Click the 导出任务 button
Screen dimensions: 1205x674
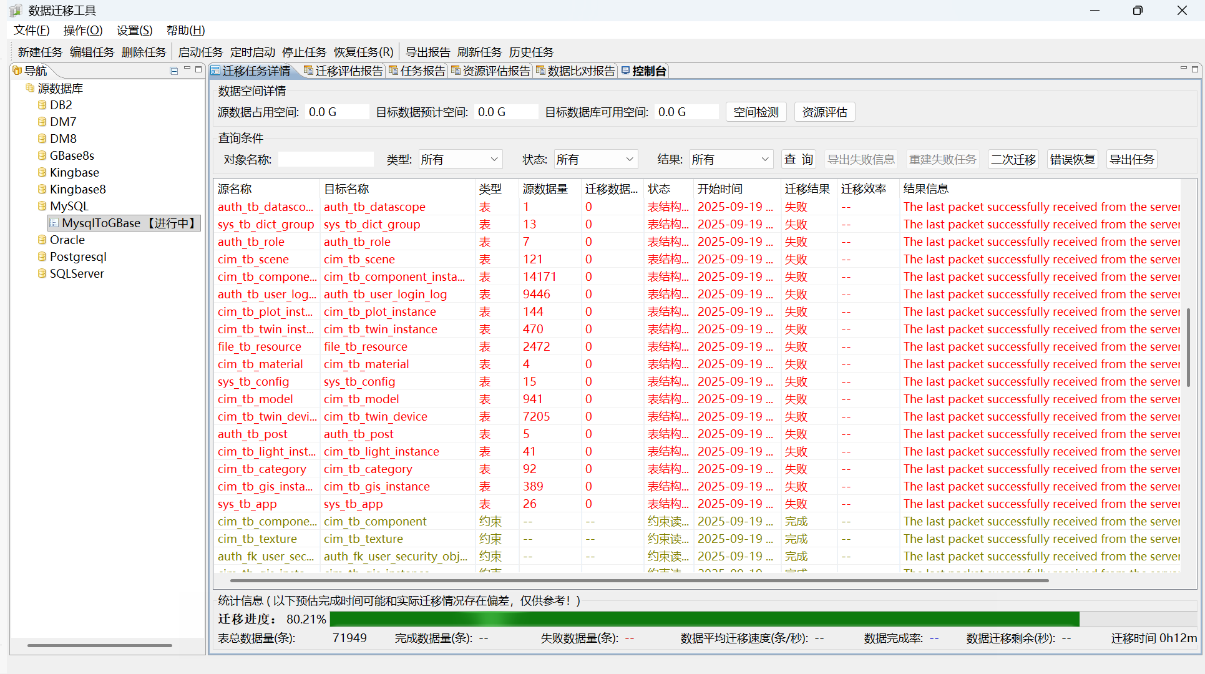(x=1132, y=159)
